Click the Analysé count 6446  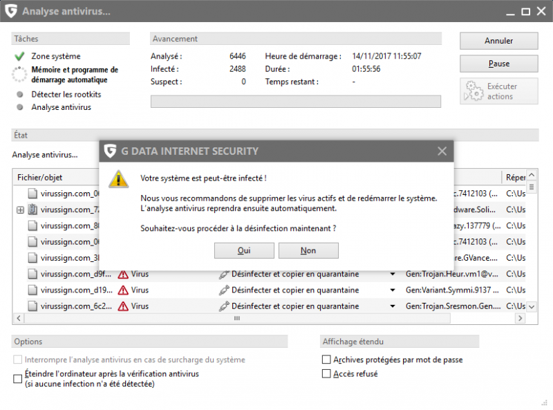pyautogui.click(x=238, y=56)
